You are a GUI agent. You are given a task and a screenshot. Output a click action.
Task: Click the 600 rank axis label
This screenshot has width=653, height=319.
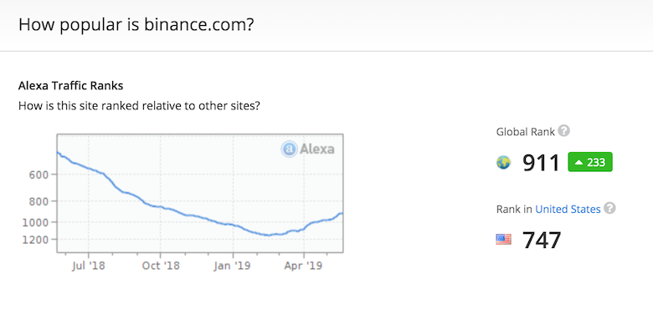point(39,175)
